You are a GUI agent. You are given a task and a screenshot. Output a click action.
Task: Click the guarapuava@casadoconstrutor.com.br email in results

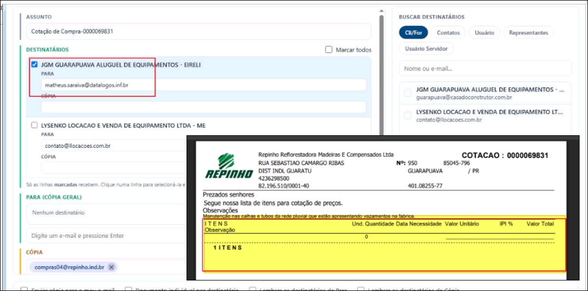464,97
